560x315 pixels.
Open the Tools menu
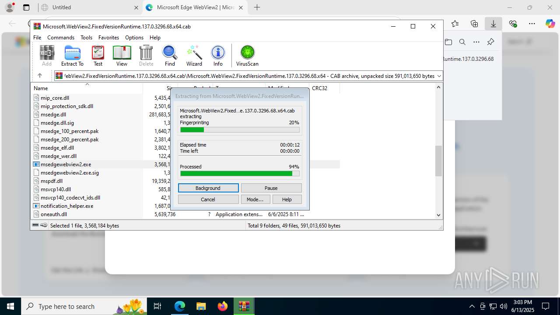click(86, 38)
